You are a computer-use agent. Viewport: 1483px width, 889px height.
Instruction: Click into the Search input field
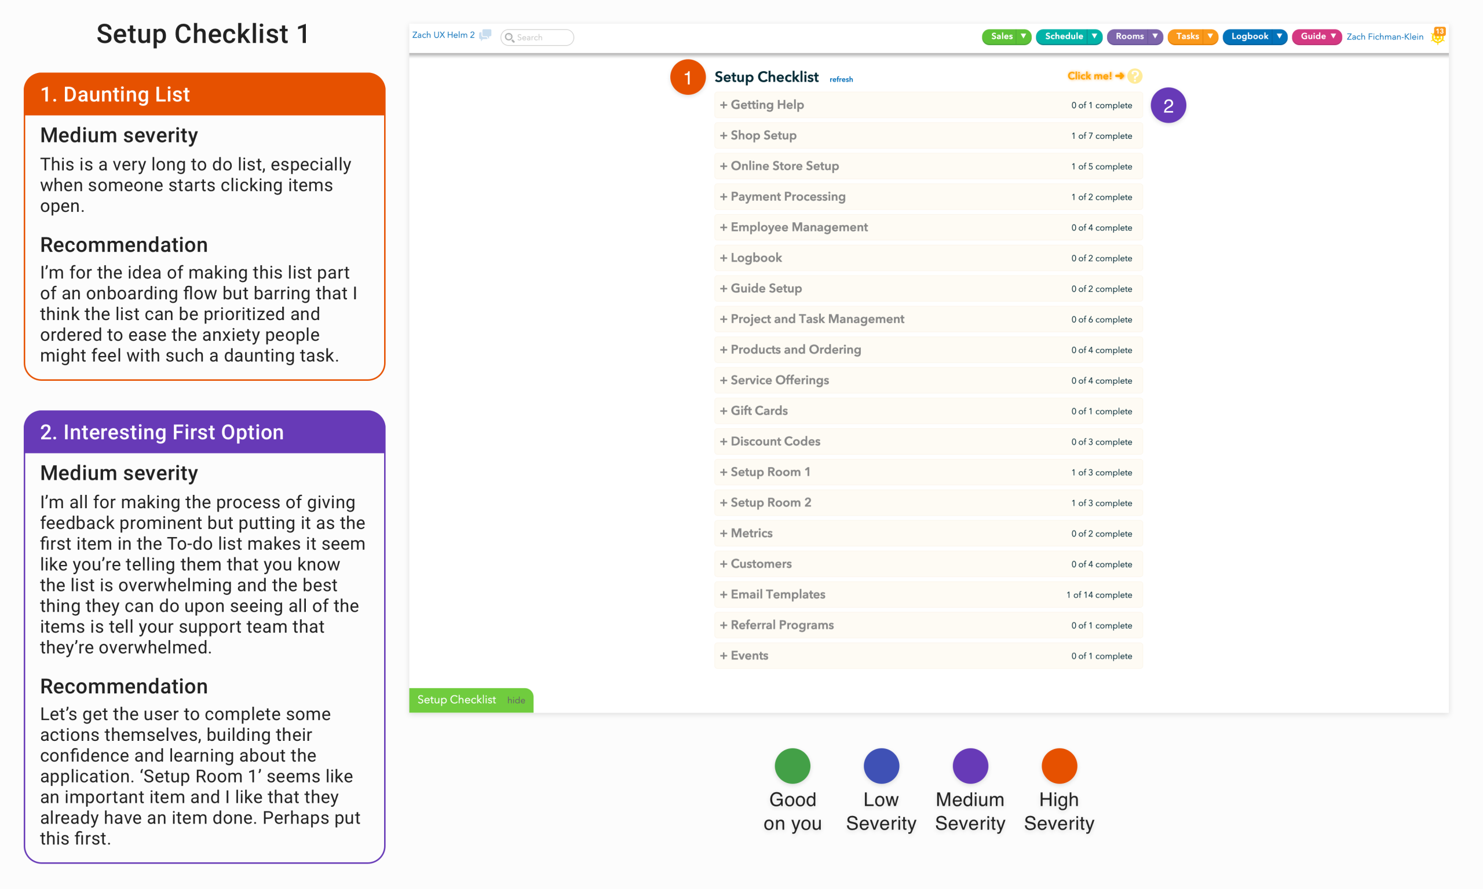point(542,38)
